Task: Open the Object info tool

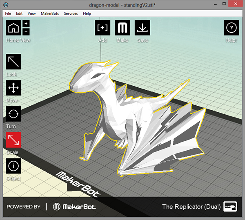Action: [x=13, y=166]
